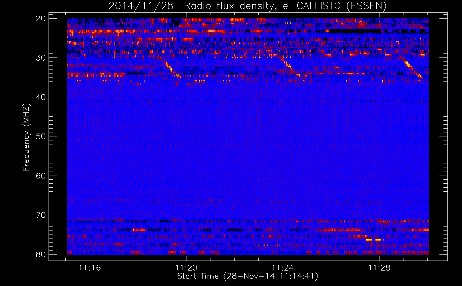Click the 11:24 time tick label

point(283,268)
